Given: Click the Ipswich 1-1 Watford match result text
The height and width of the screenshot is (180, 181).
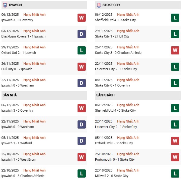Looking at the screenshot, I should click(x=17, y=143).
